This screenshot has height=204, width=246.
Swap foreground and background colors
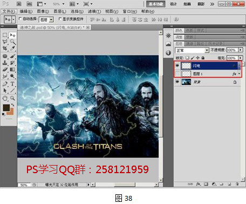[13, 105]
